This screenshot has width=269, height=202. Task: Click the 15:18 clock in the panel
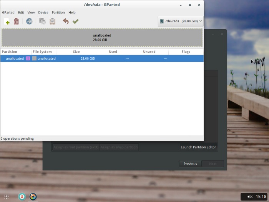click(x=261, y=197)
